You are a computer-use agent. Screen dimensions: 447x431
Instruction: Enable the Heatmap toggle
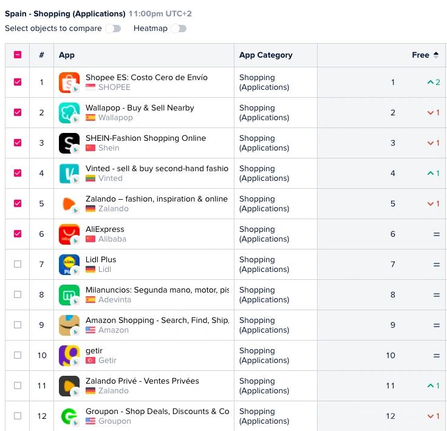coord(179,29)
